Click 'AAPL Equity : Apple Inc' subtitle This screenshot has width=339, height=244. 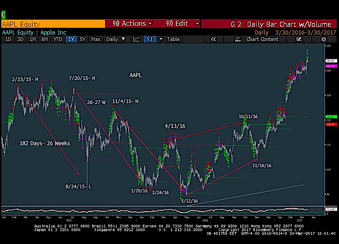click(35, 33)
